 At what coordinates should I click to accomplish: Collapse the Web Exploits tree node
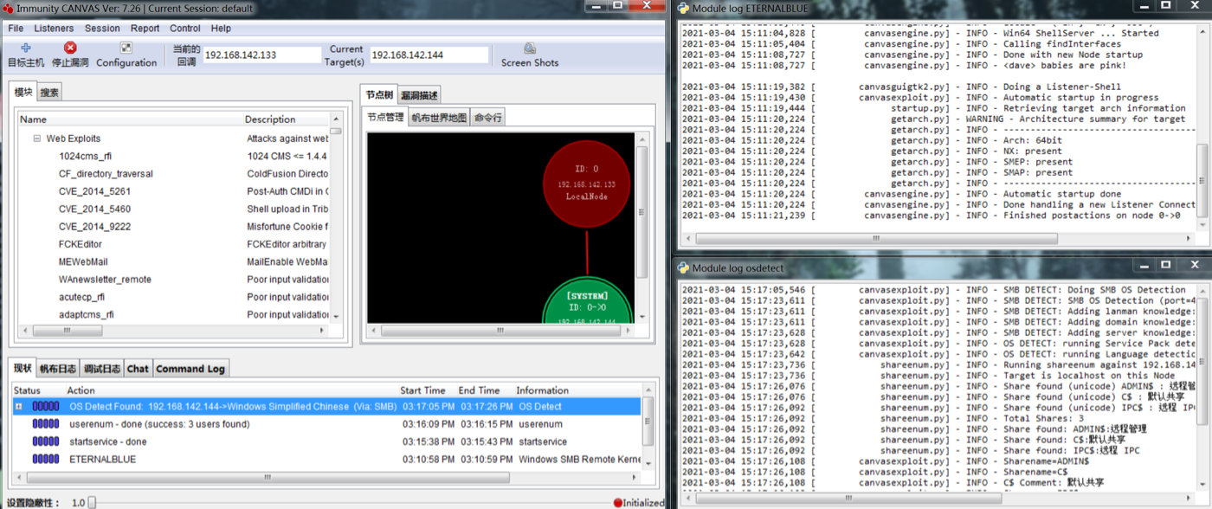[x=37, y=139]
